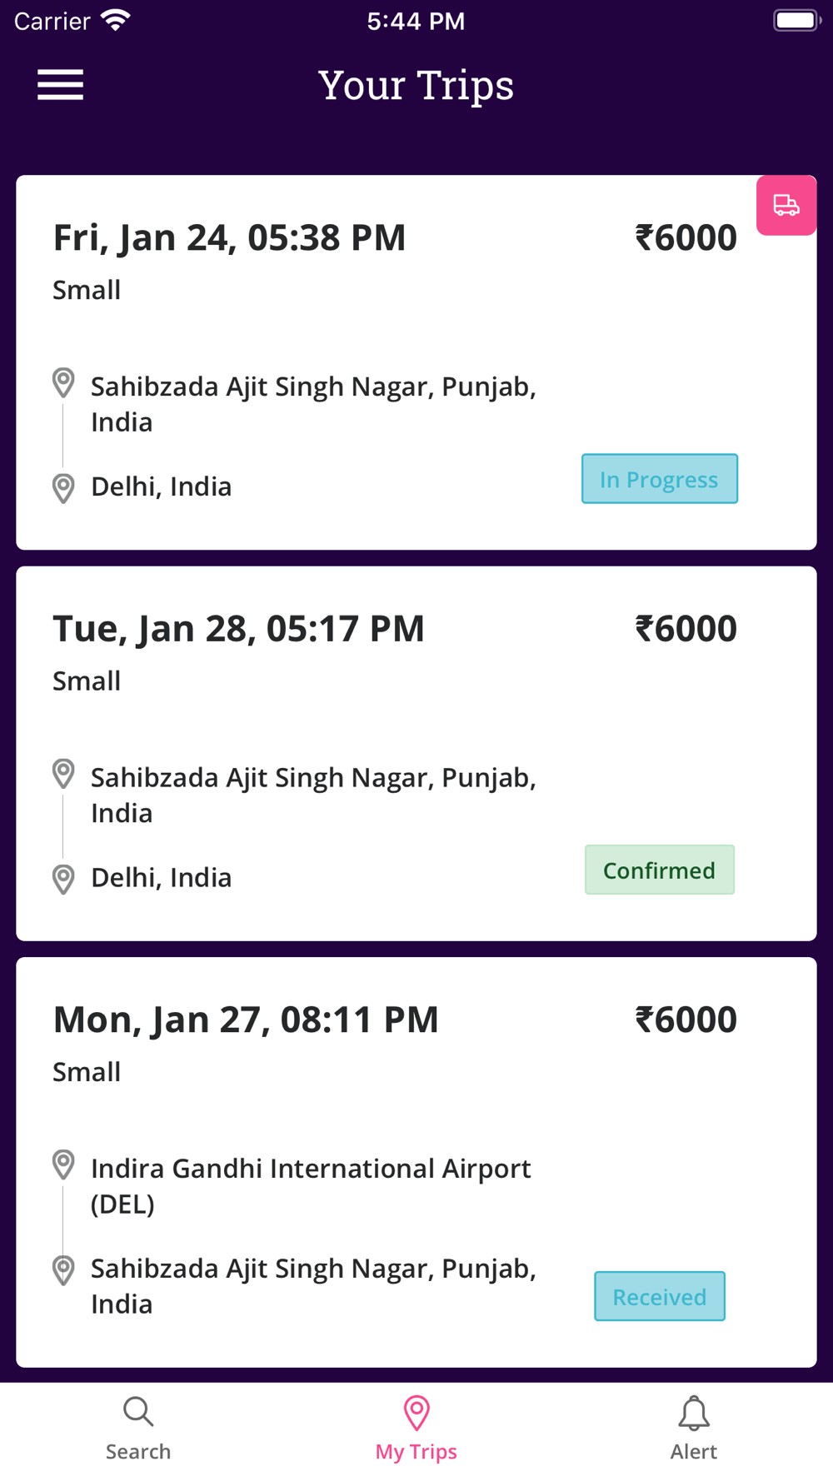
Task: Open the Mon, Jan 27 trip card
Action: tap(416, 1162)
